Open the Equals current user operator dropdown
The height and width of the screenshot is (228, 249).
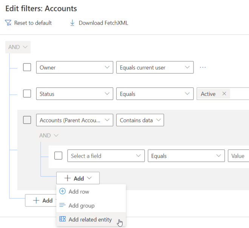pos(155,67)
